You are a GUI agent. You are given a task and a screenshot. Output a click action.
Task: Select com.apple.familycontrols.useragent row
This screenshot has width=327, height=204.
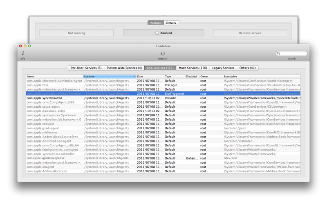163,150
